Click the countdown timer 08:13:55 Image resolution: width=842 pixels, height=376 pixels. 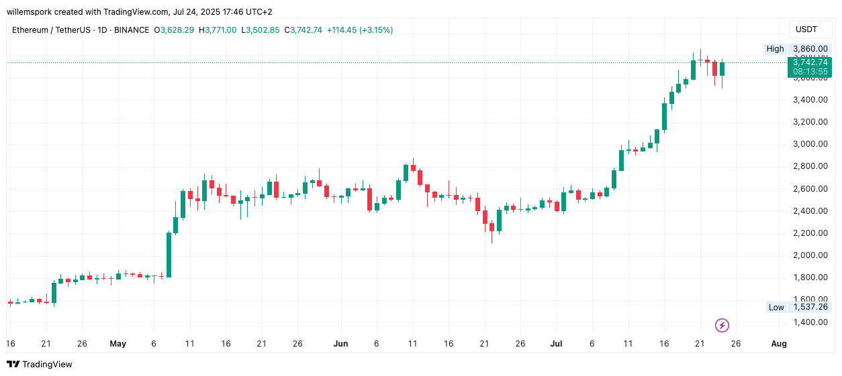[x=810, y=72]
